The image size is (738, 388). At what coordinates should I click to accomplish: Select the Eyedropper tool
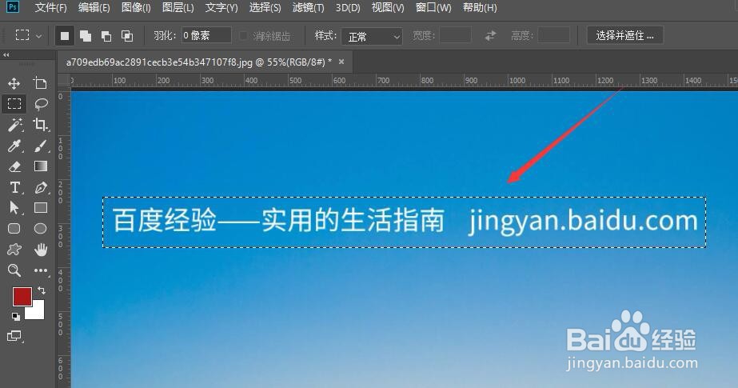coord(14,146)
